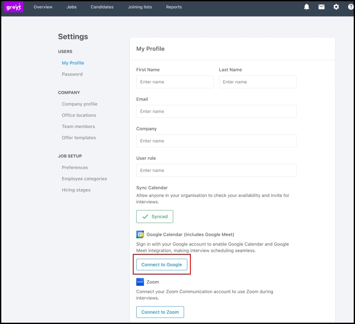Open Company profile settings
The image size is (355, 324).
[x=80, y=104]
